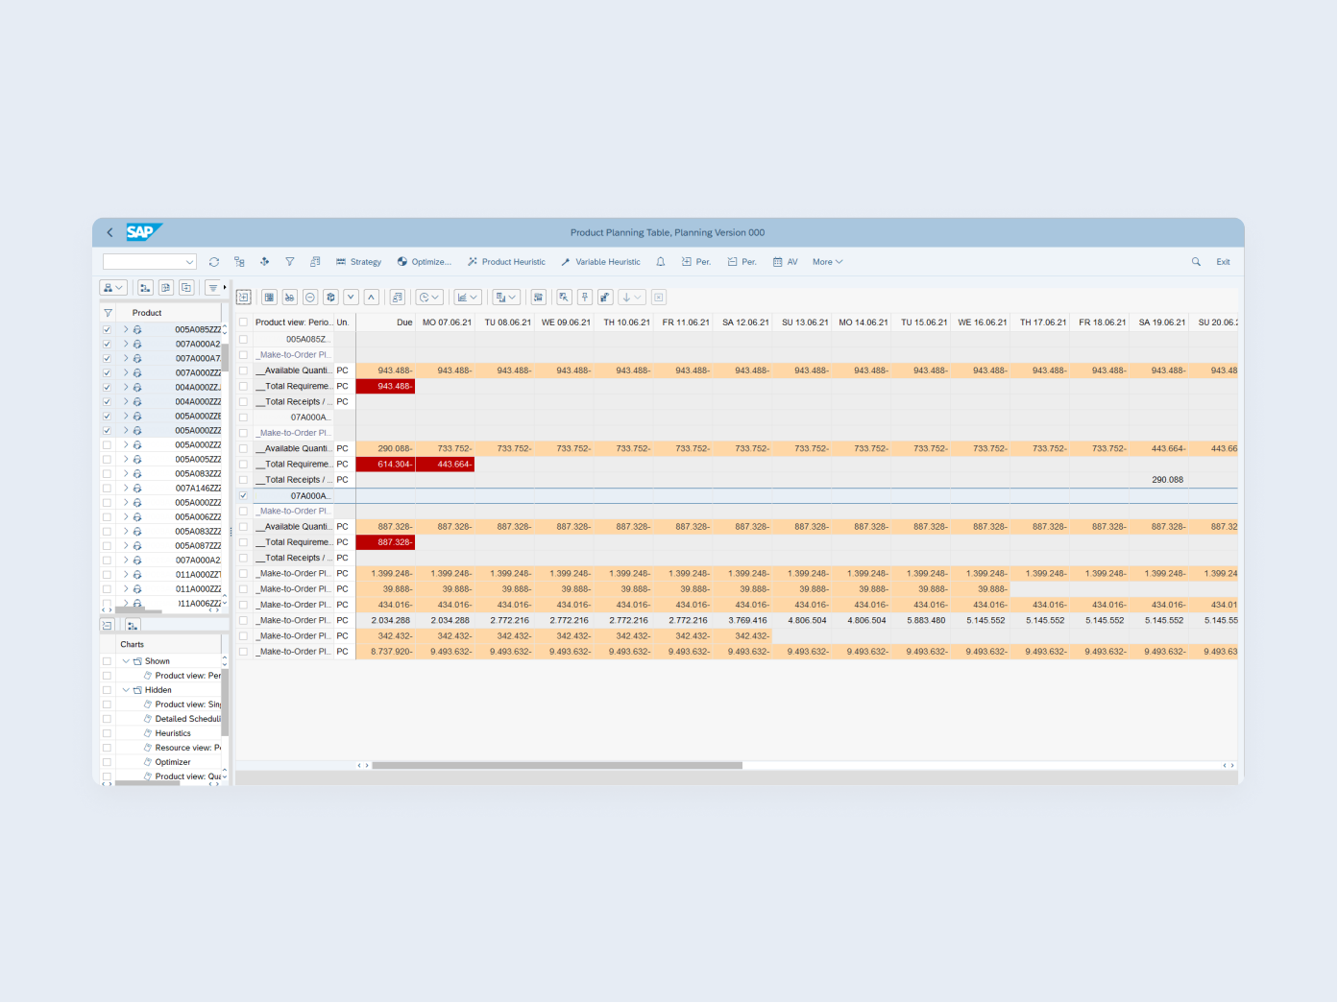
Task: Click the circled minus icon in table toolbar
Action: 310,298
